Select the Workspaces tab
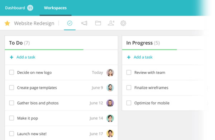 (x=55, y=8)
